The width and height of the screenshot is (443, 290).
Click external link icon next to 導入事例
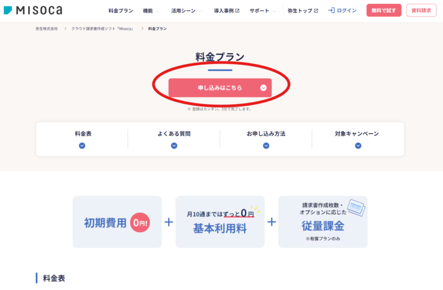[x=237, y=11]
